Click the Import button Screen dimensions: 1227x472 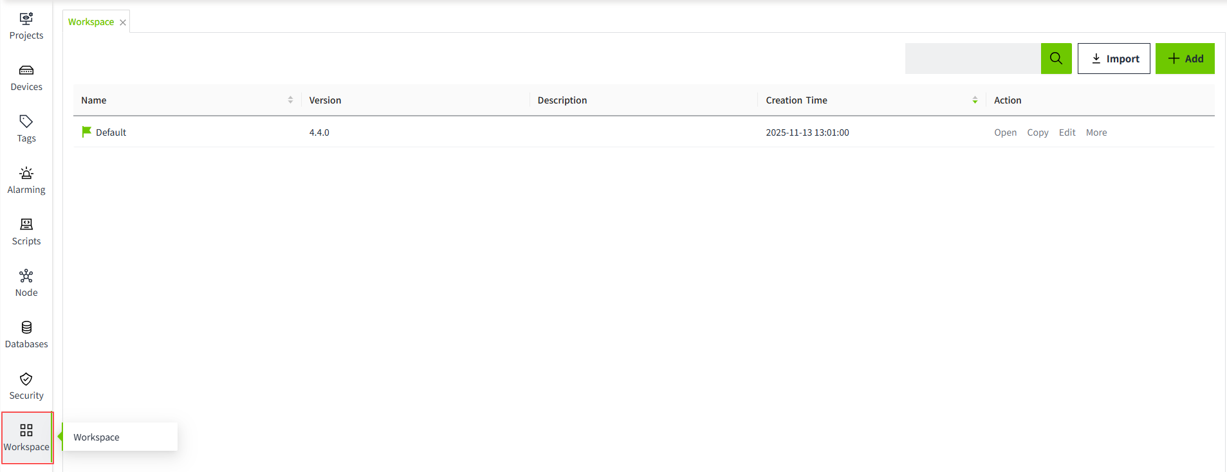coord(1114,59)
